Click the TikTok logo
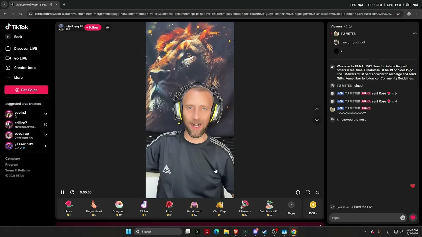The image size is (422, 237). click(x=17, y=27)
